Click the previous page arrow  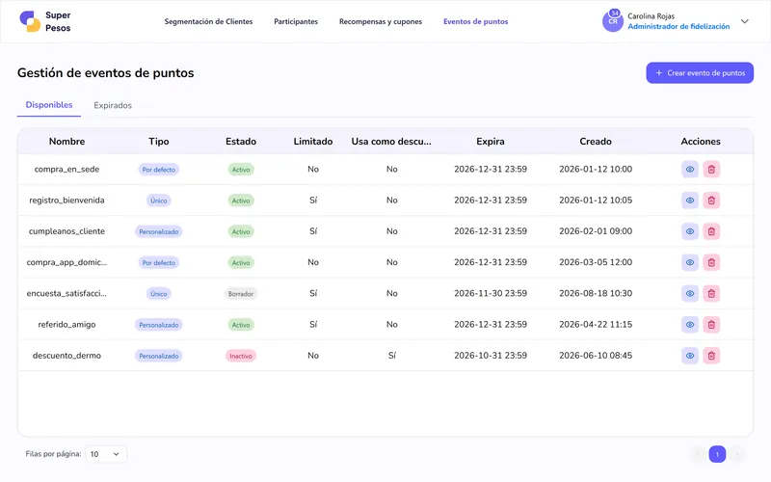(697, 454)
